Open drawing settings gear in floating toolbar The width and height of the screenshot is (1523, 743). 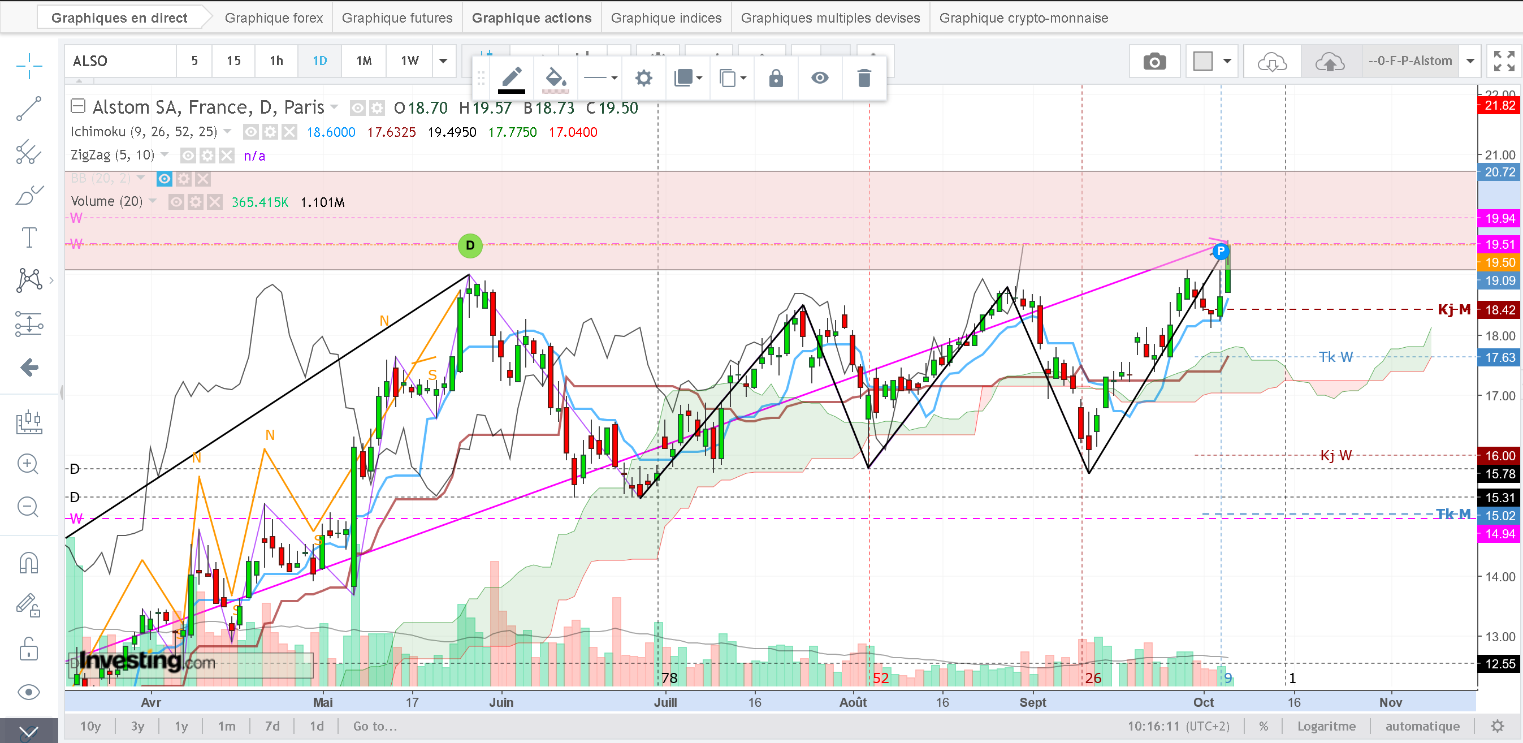pos(643,78)
